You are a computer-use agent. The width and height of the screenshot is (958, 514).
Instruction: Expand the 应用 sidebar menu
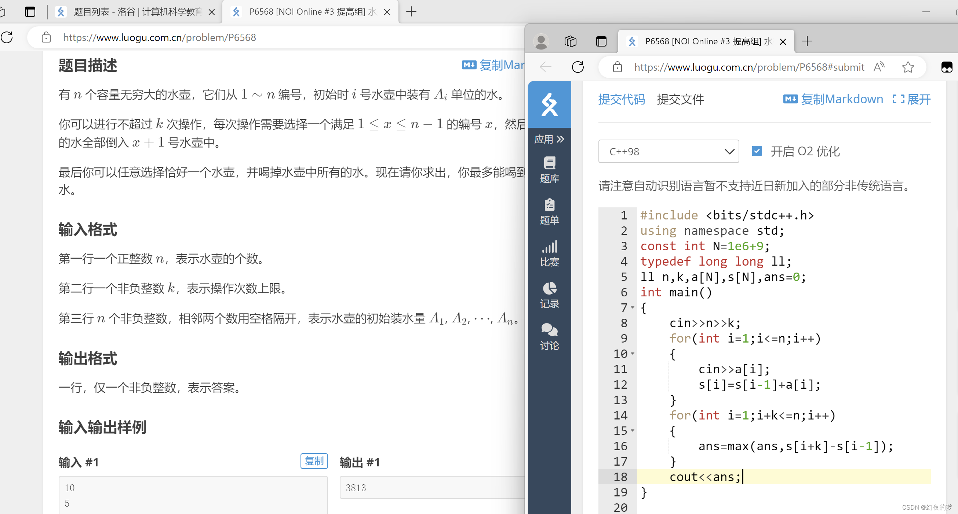pyautogui.click(x=549, y=139)
